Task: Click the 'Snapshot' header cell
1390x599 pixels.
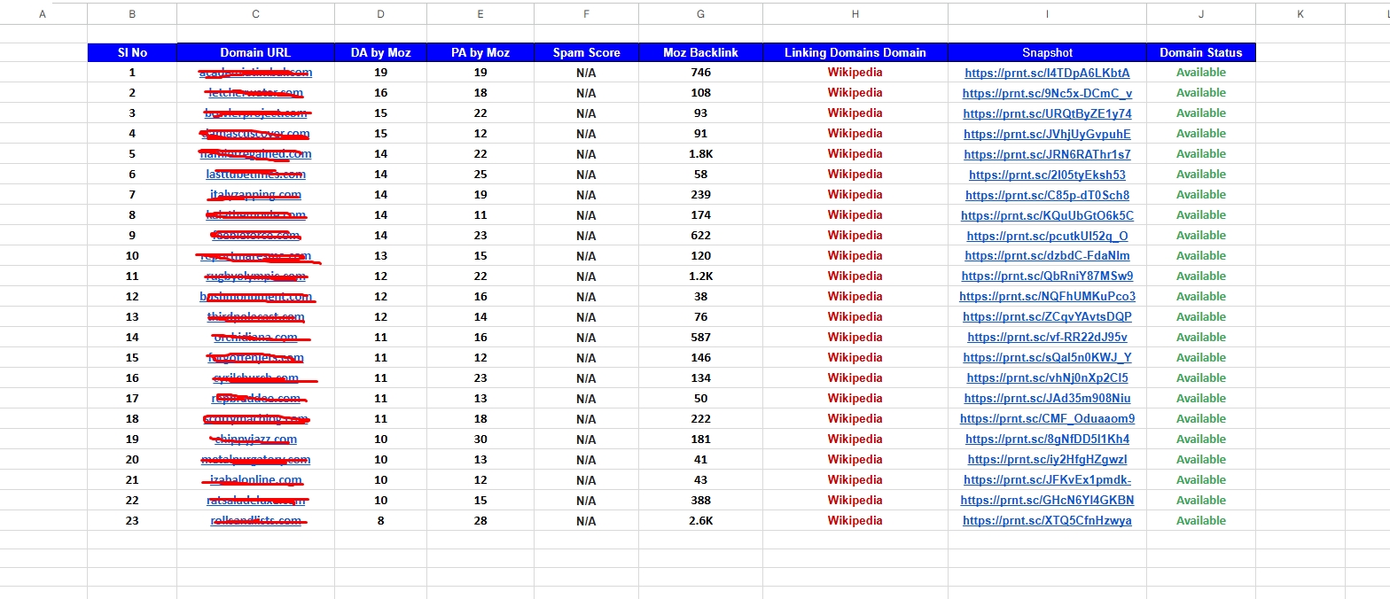Action: [x=1047, y=52]
